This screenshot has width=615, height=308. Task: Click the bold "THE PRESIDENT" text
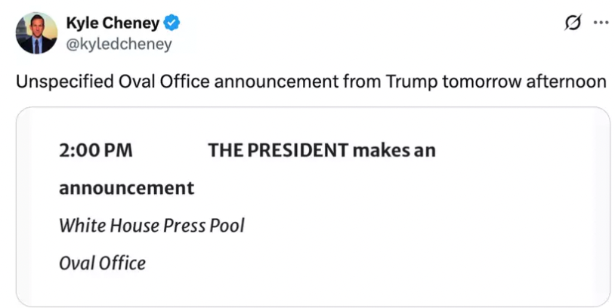click(277, 150)
